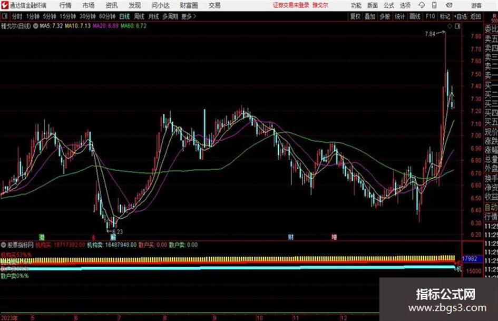
Task: Click the 散户卖0%% label
Action: 15,276
